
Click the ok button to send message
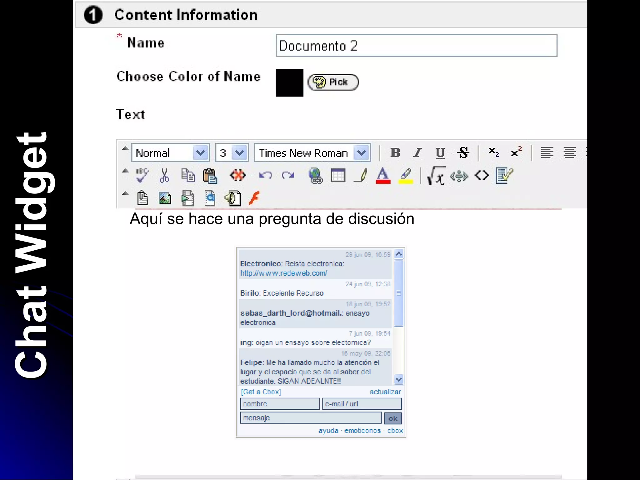point(393,418)
